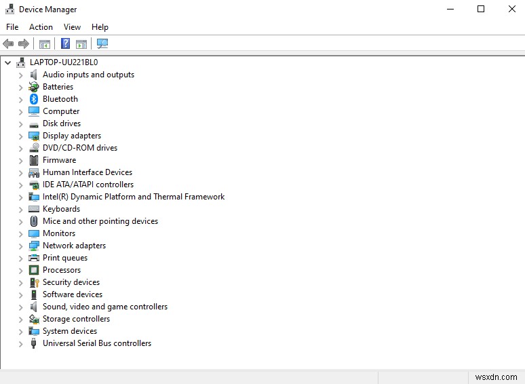This screenshot has width=525, height=384.
Task: Click the Security devices key icon
Action: click(x=34, y=282)
